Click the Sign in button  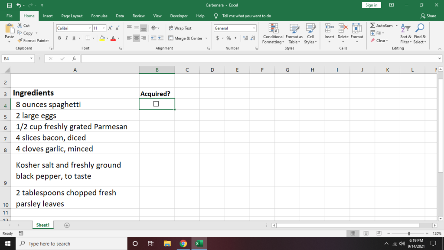(x=371, y=5)
